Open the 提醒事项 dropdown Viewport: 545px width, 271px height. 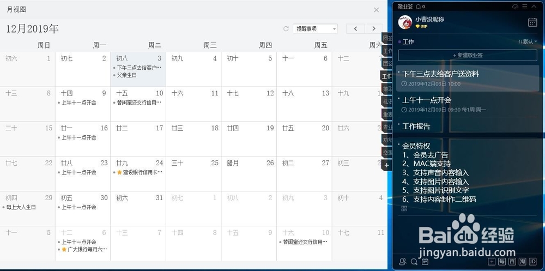(315, 29)
